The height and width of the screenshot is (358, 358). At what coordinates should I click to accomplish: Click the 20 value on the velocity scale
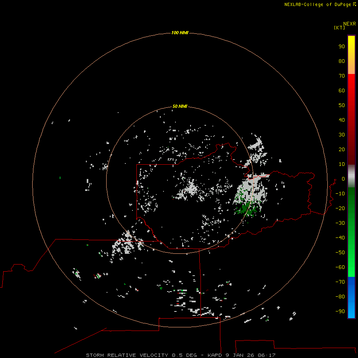pyautogui.click(x=342, y=149)
